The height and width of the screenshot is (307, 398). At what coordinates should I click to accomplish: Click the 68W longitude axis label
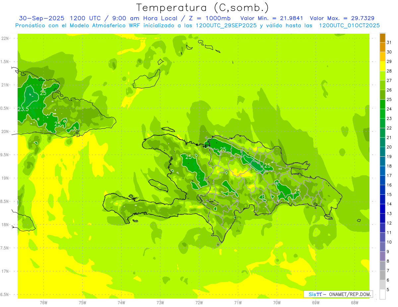tap(354, 302)
